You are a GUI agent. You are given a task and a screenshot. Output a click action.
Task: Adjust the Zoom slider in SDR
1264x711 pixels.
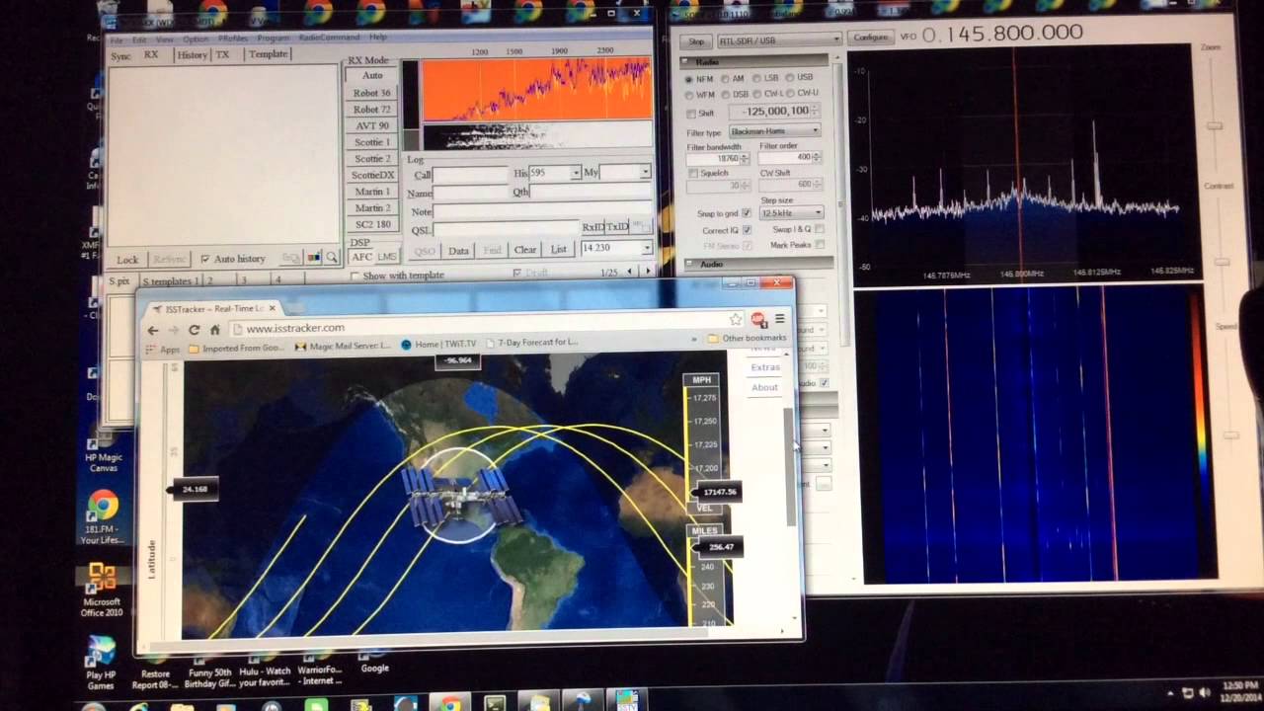[1214, 125]
